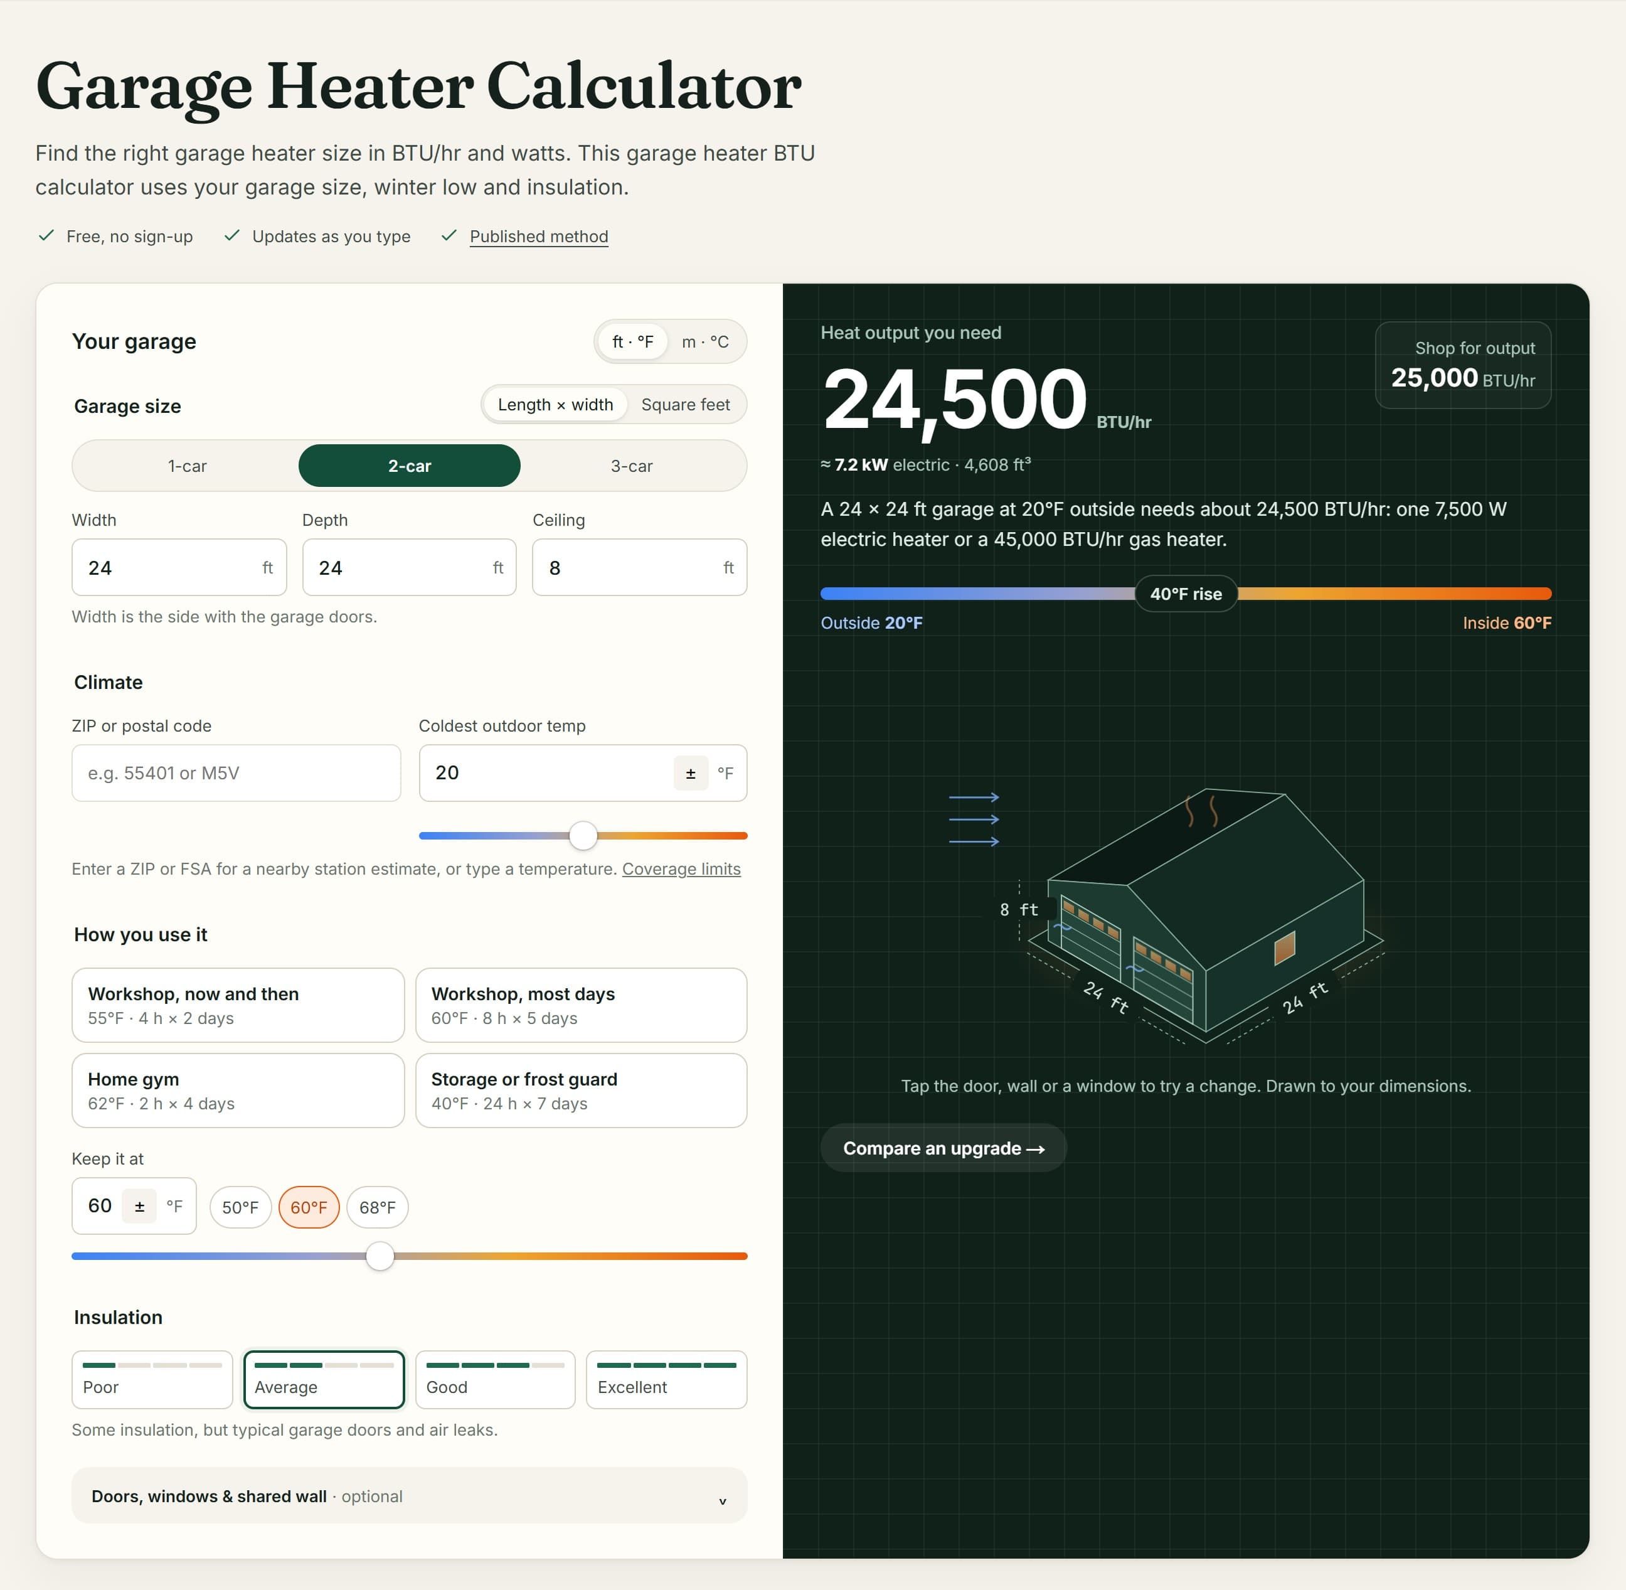Screen dimensions: 1626x1590
Task: Click Compare an upgrade button
Action: pos(943,1148)
